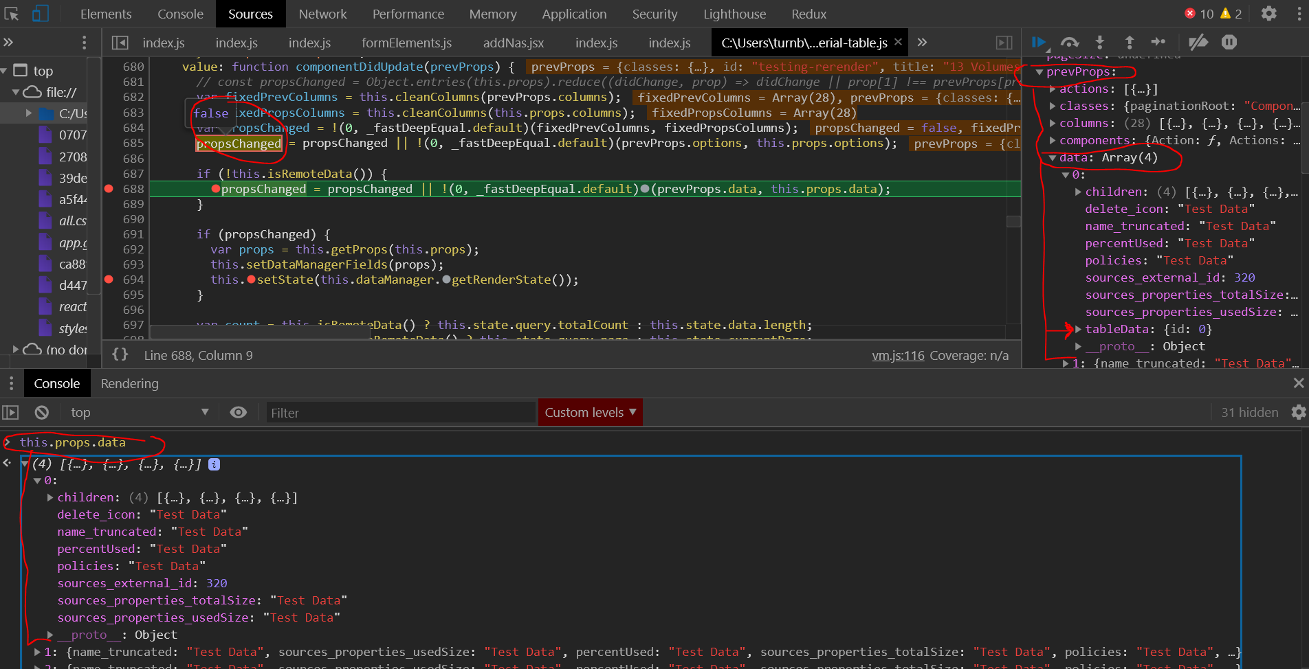Collapse data: Array(4) in the Scope panel
Screen dimensions: 1309x669
(1053, 157)
